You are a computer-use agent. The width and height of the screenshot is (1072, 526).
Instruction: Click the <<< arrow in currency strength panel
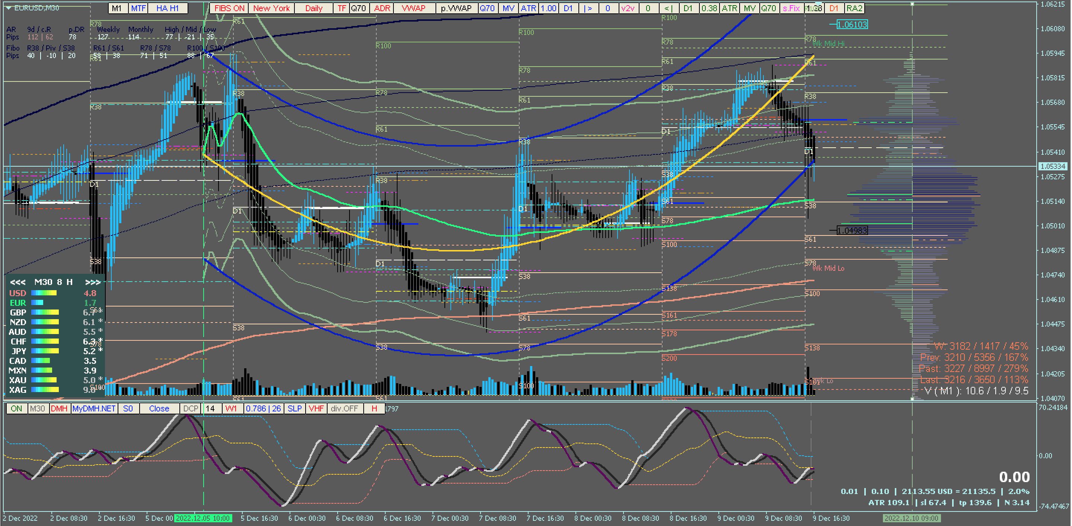17,282
